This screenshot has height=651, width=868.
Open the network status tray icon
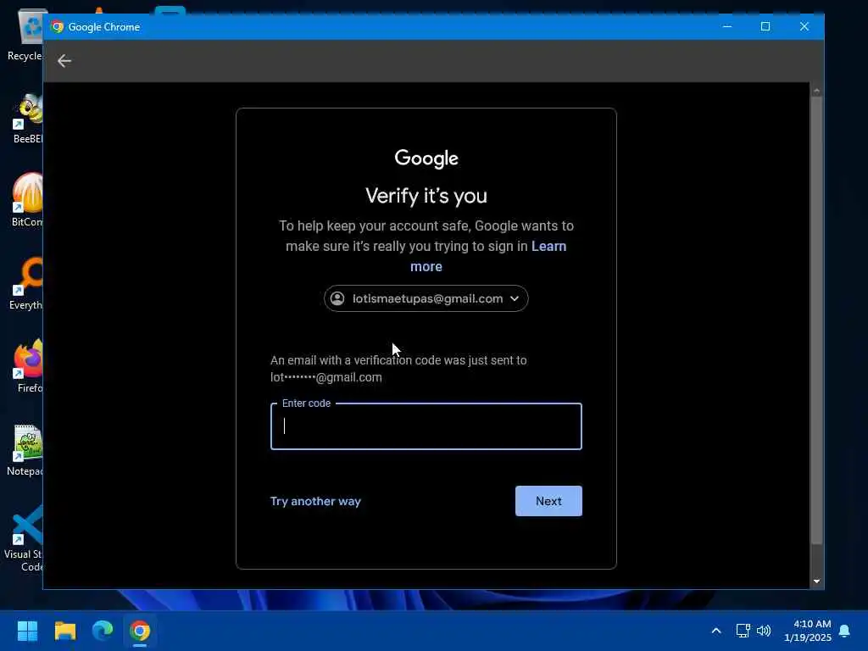click(x=743, y=631)
